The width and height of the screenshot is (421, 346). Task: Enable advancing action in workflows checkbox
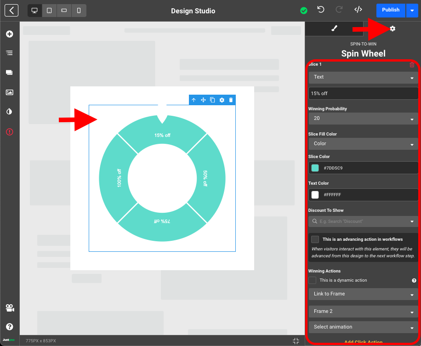point(315,239)
